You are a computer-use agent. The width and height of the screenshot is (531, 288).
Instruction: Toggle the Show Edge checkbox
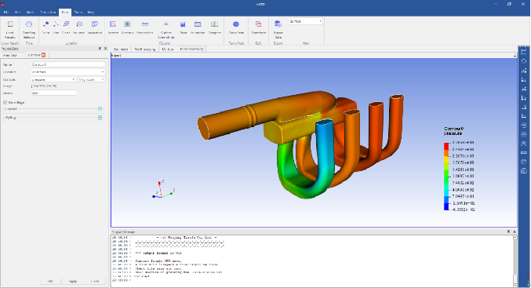5,102
